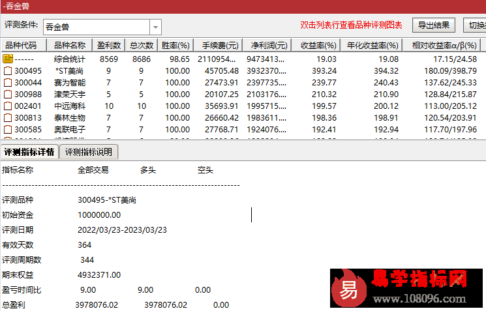Sort by the 手续费(元) column header

click(x=218, y=46)
